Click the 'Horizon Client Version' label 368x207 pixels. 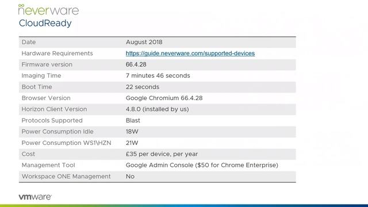[54, 109]
